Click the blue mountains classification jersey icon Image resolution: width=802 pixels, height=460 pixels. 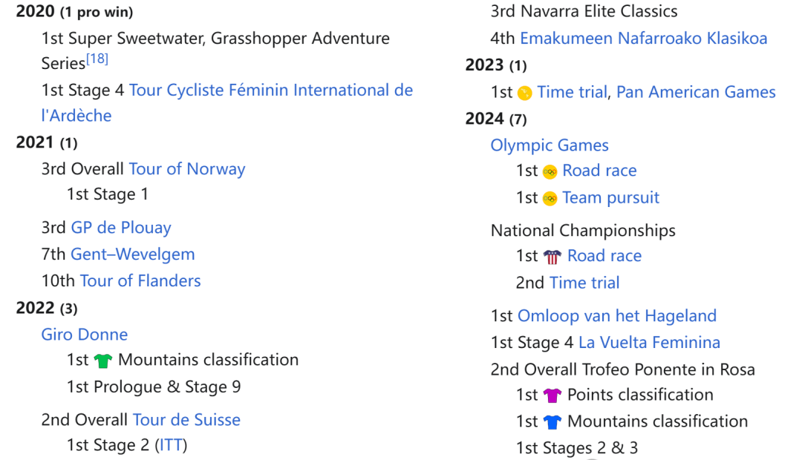(x=552, y=422)
